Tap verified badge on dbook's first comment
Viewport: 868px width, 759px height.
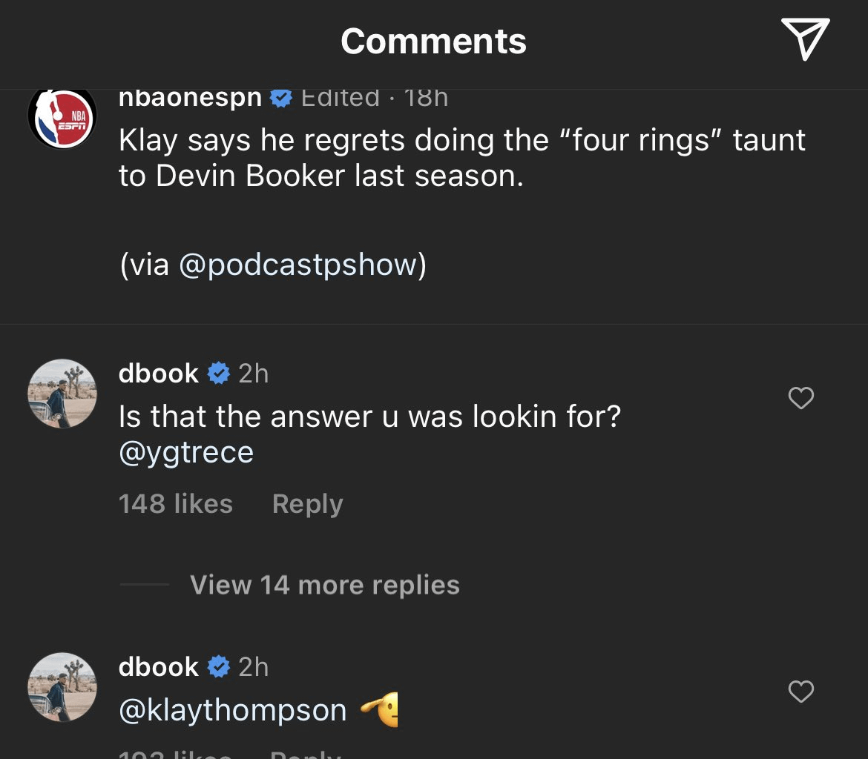[218, 374]
